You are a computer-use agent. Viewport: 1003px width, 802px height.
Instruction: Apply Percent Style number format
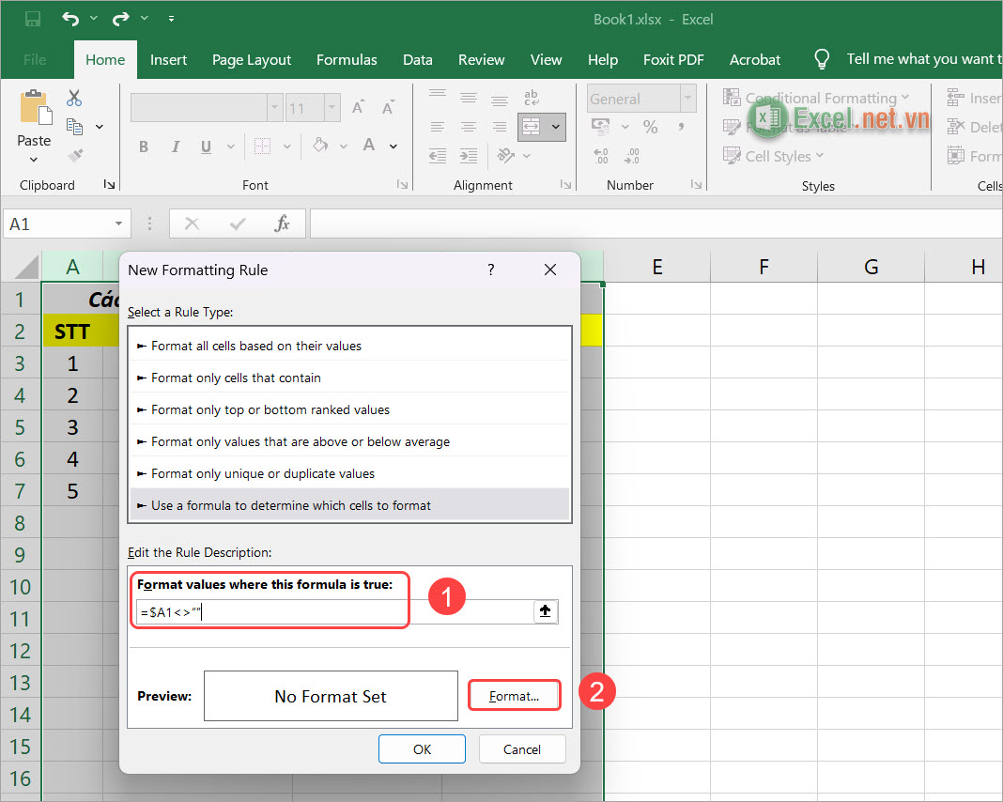(651, 127)
